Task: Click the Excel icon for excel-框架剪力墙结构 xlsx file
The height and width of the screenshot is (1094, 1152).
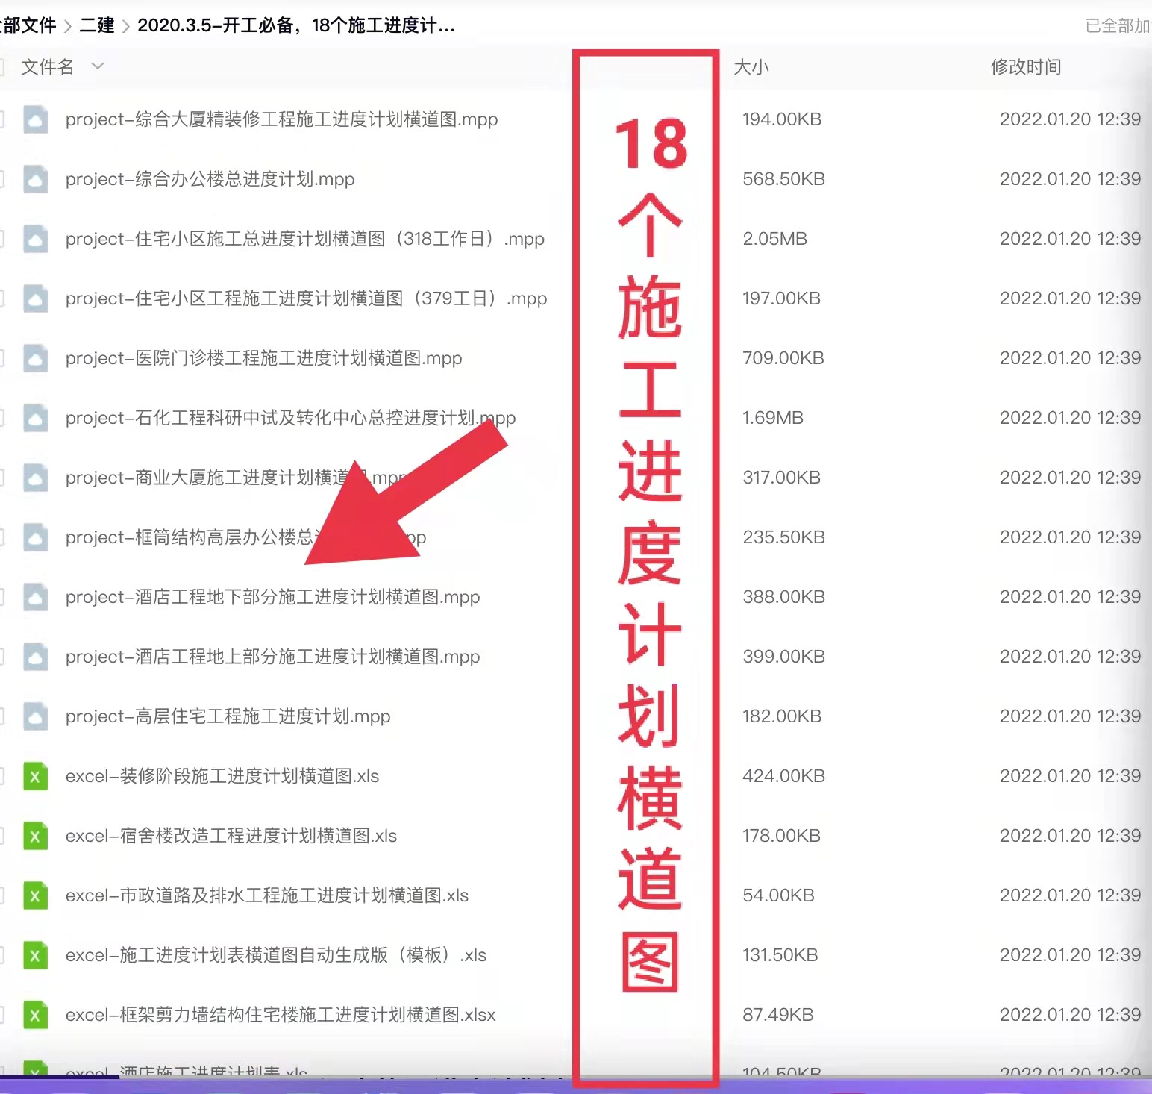Action: click(x=35, y=1015)
